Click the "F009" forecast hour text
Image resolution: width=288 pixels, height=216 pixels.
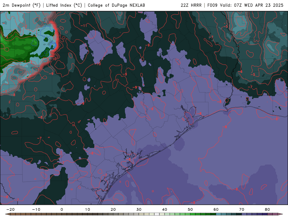pos(212,5)
